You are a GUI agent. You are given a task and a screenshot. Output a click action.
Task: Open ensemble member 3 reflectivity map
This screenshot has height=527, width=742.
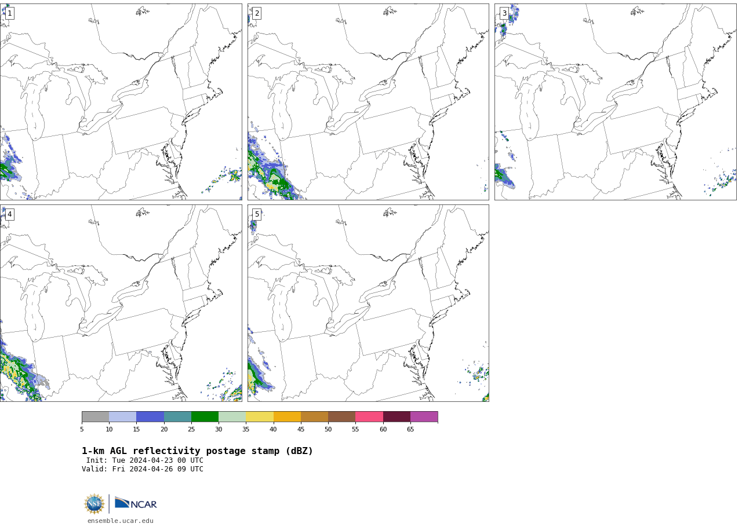tap(616, 102)
